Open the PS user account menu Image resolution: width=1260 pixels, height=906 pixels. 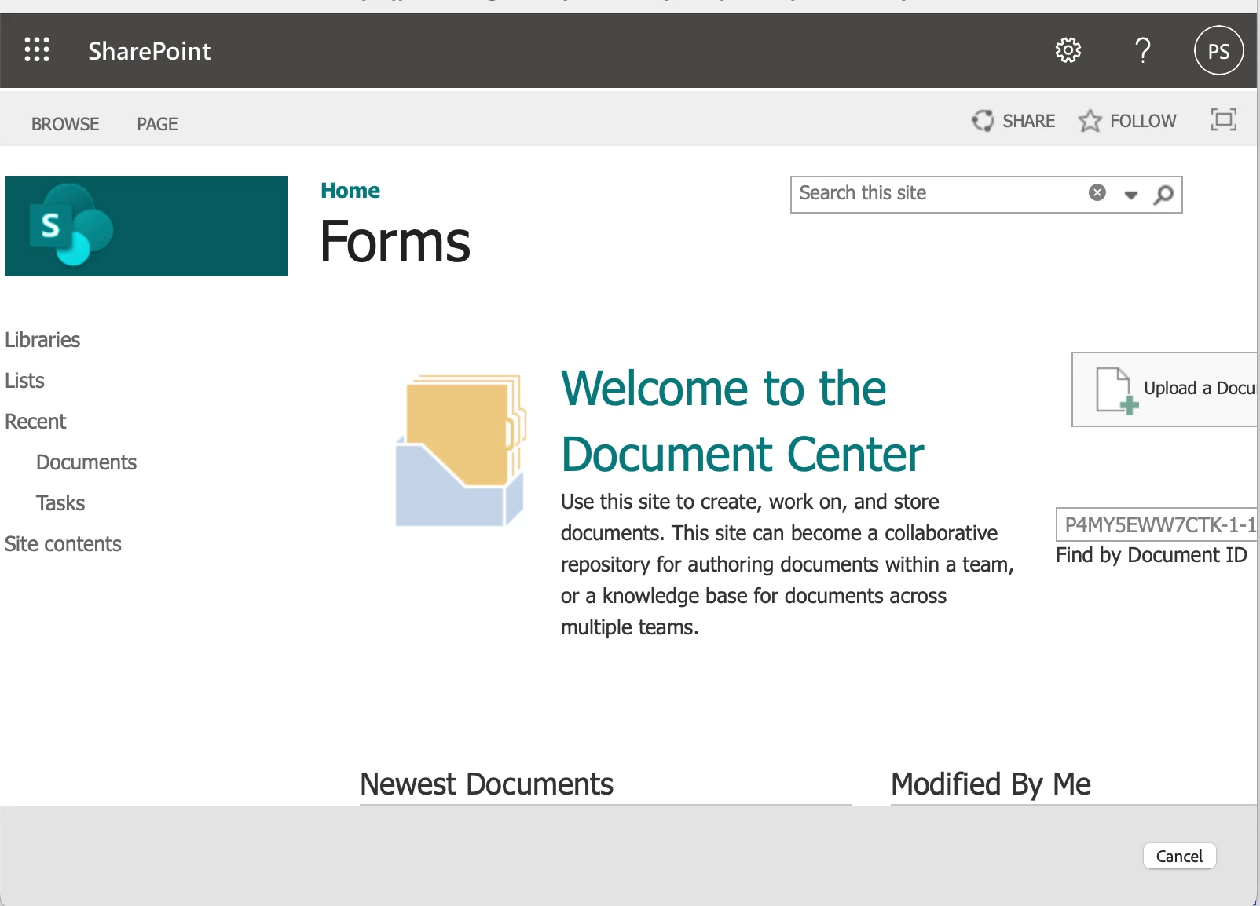(x=1218, y=50)
